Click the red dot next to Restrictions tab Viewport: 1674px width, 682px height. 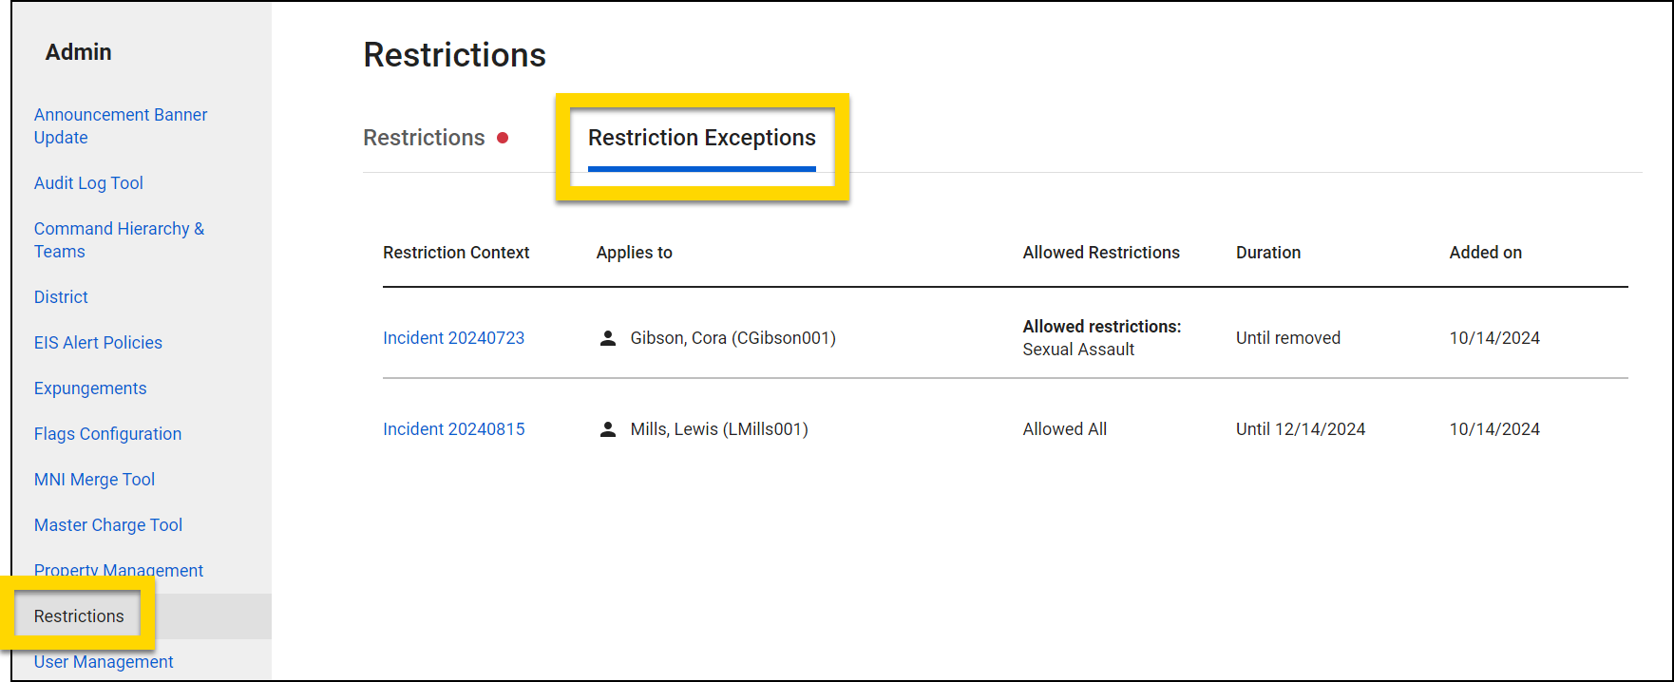pyautogui.click(x=503, y=138)
